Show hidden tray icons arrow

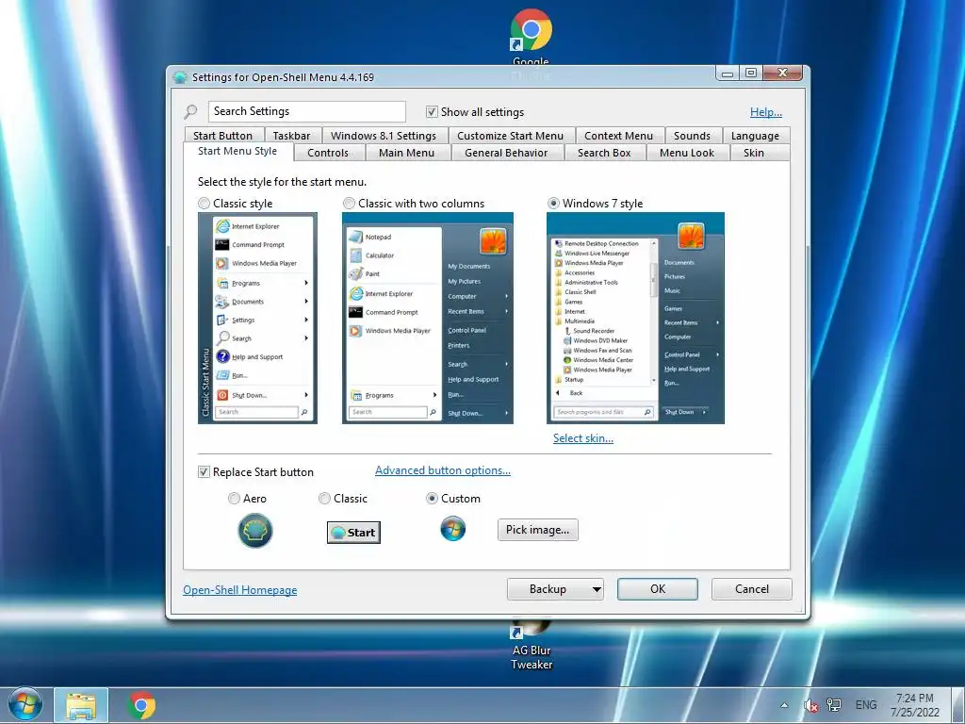click(x=784, y=705)
